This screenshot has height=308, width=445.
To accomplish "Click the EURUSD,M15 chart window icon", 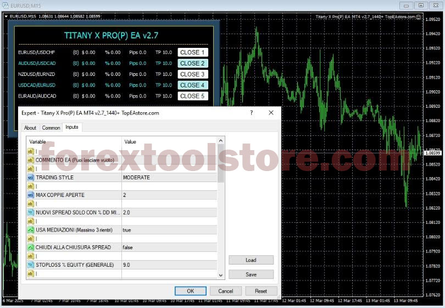I will tap(5, 5).
